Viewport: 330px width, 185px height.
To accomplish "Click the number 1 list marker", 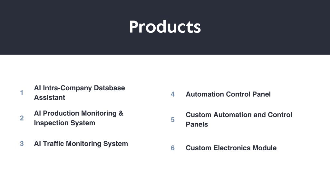I will click(x=22, y=92).
